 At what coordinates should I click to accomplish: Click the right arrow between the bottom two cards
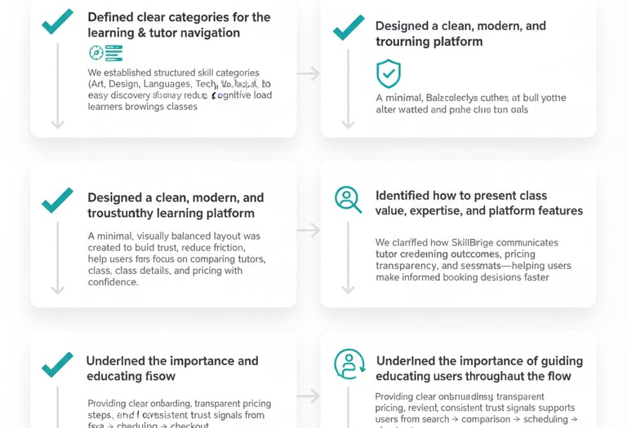pos(308,397)
